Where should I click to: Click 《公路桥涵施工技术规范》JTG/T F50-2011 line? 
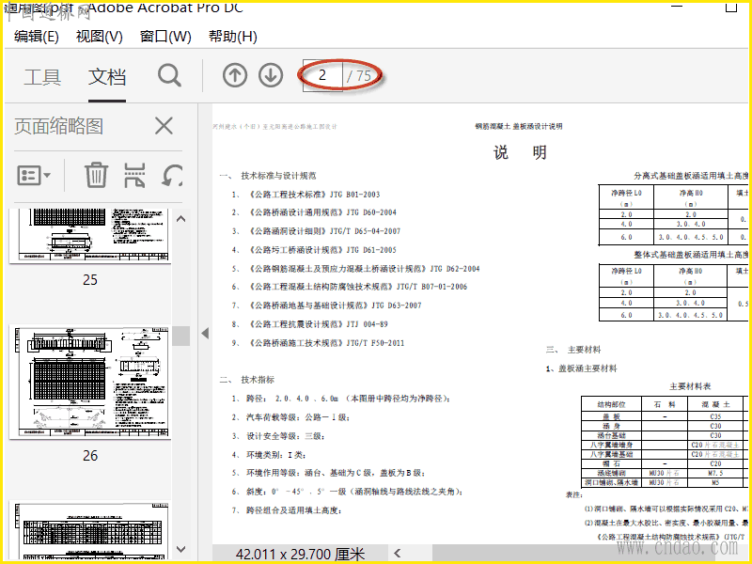325,343
